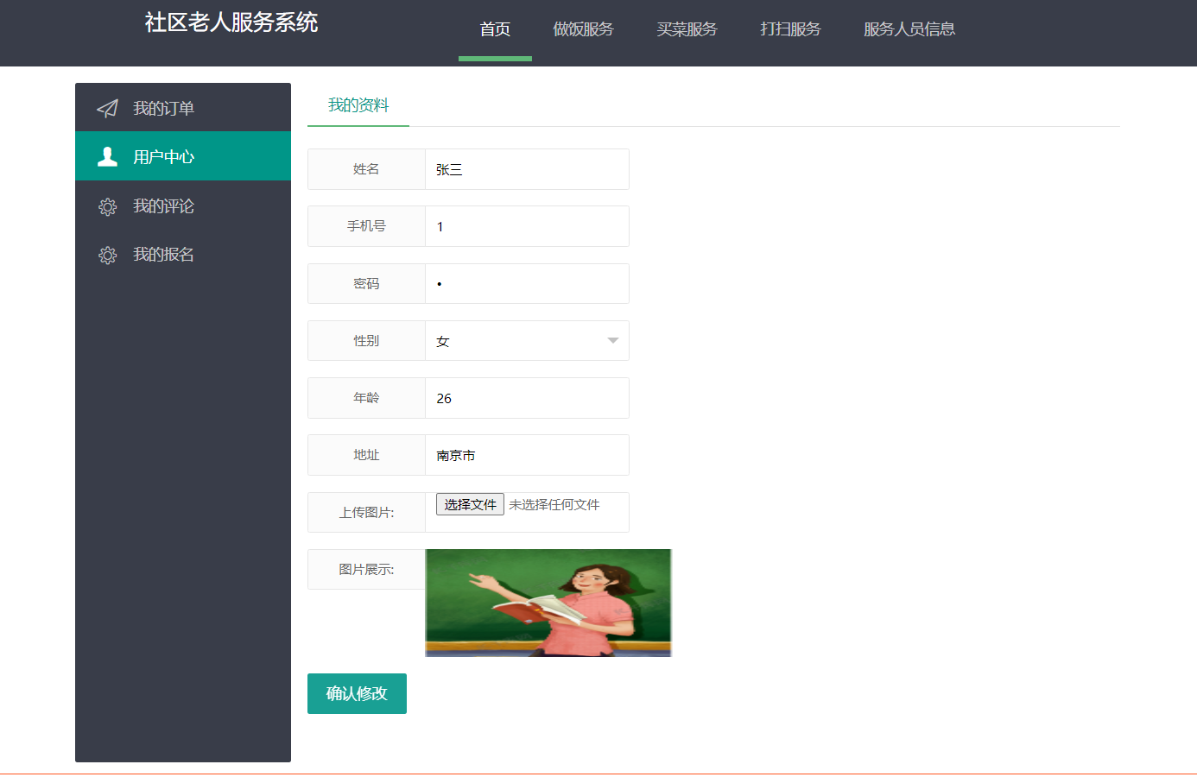Select the user icon next to 用户中心
This screenshot has height=777, width=1197.
point(106,156)
